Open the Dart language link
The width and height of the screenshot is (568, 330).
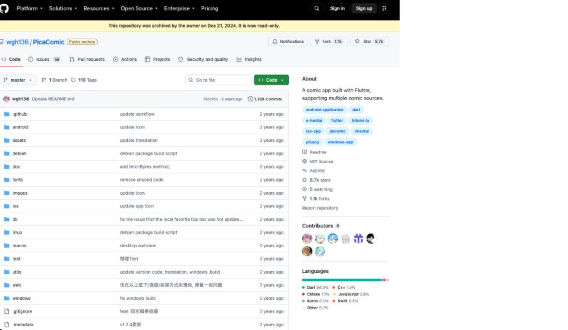click(x=315, y=288)
